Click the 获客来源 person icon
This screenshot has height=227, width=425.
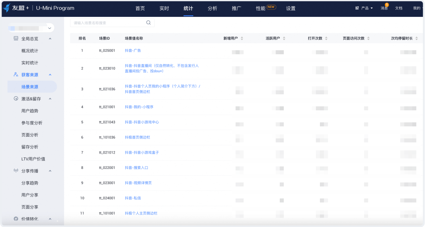point(16,75)
